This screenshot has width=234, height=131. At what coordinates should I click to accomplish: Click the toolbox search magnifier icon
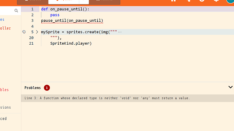[x=16, y=10]
